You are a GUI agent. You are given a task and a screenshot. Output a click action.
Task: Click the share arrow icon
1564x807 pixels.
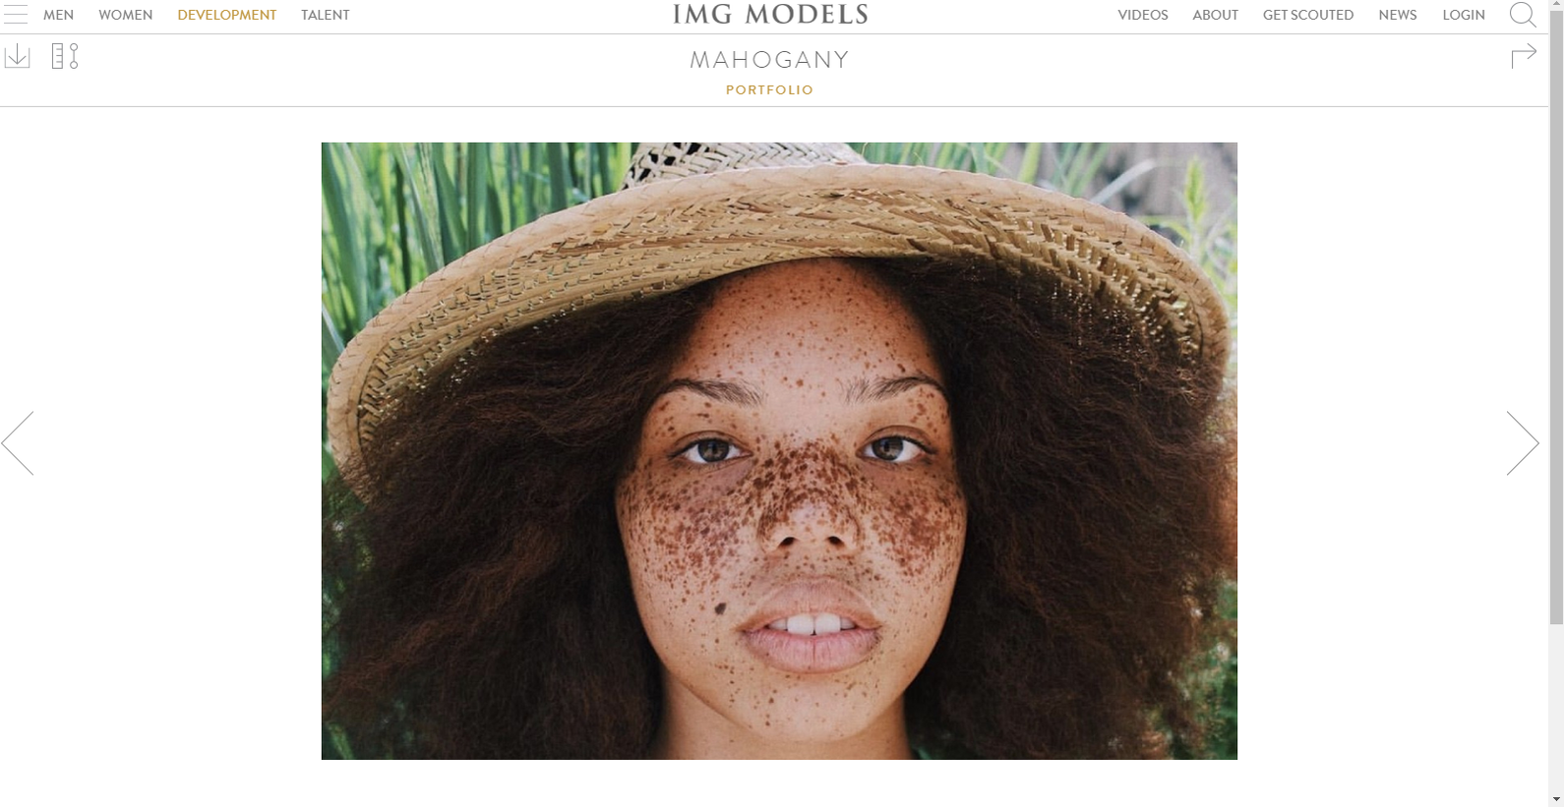(1524, 56)
